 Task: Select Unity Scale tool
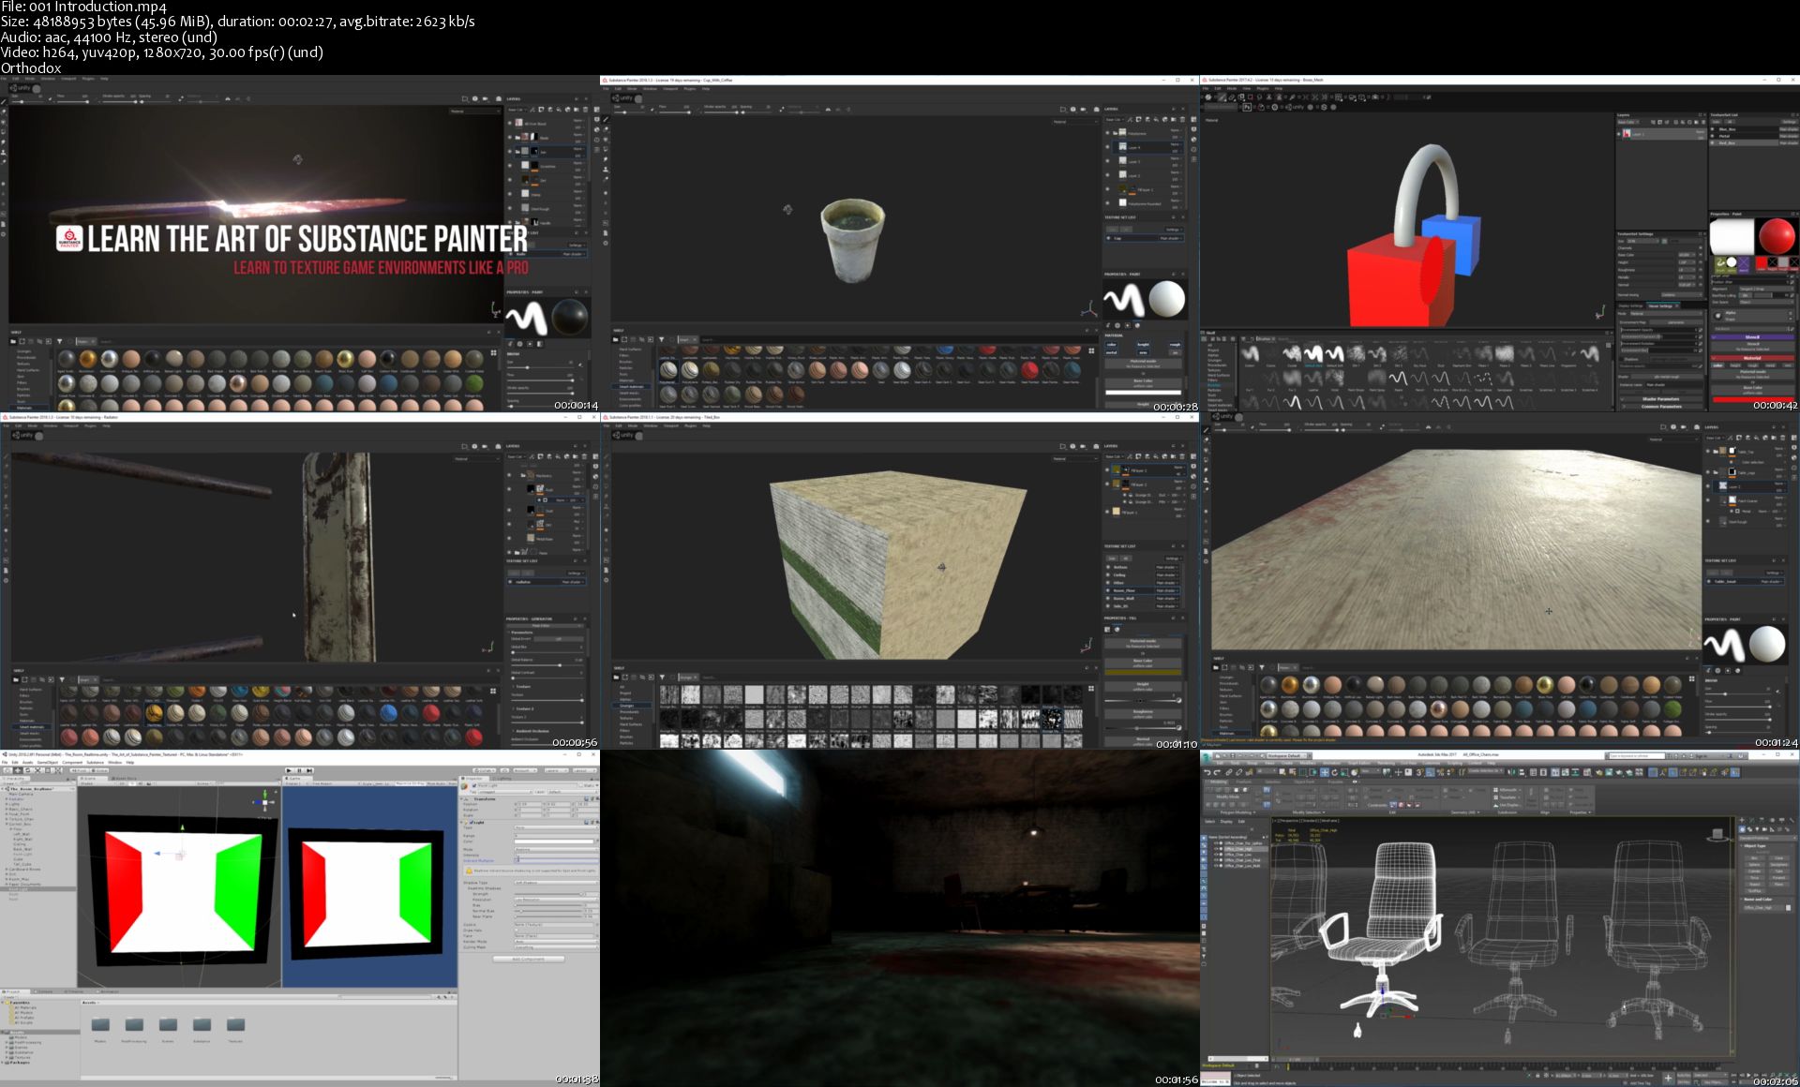[37, 770]
